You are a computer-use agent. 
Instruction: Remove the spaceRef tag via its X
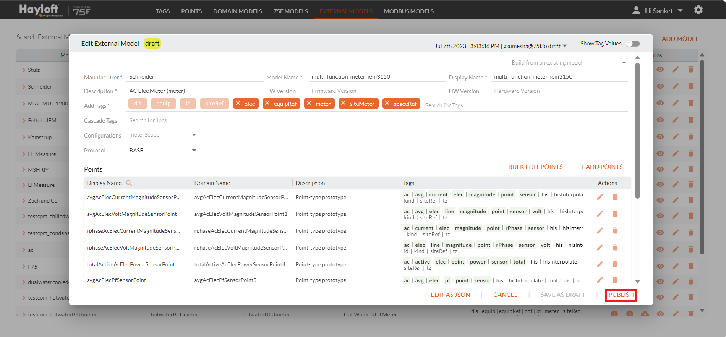click(x=387, y=103)
